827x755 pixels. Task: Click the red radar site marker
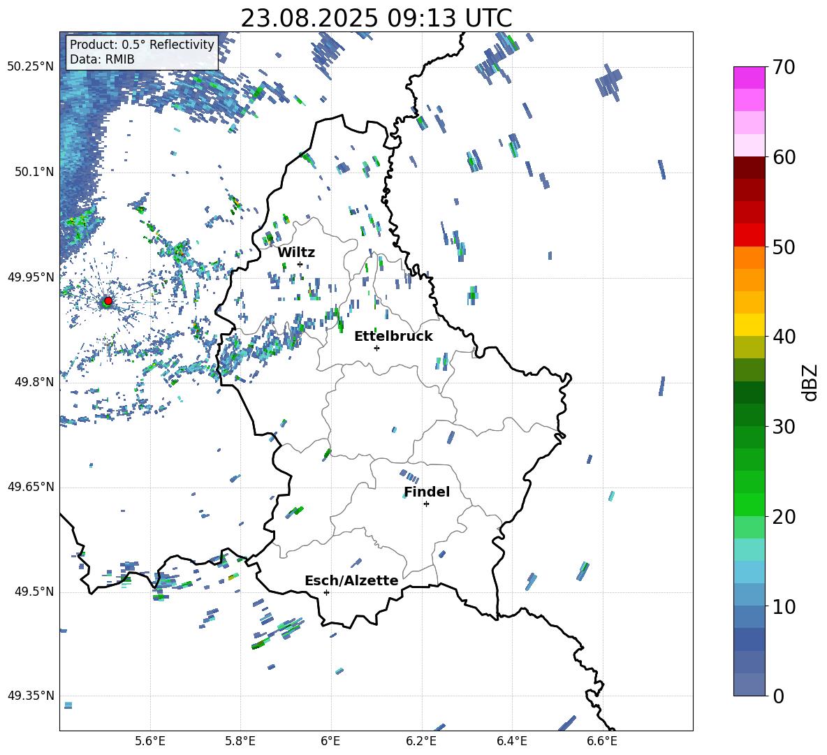click(x=108, y=300)
